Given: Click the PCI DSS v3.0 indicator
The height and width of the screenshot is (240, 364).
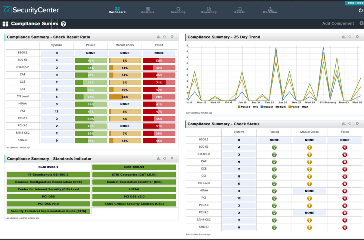Looking at the screenshot, I should (48, 204).
